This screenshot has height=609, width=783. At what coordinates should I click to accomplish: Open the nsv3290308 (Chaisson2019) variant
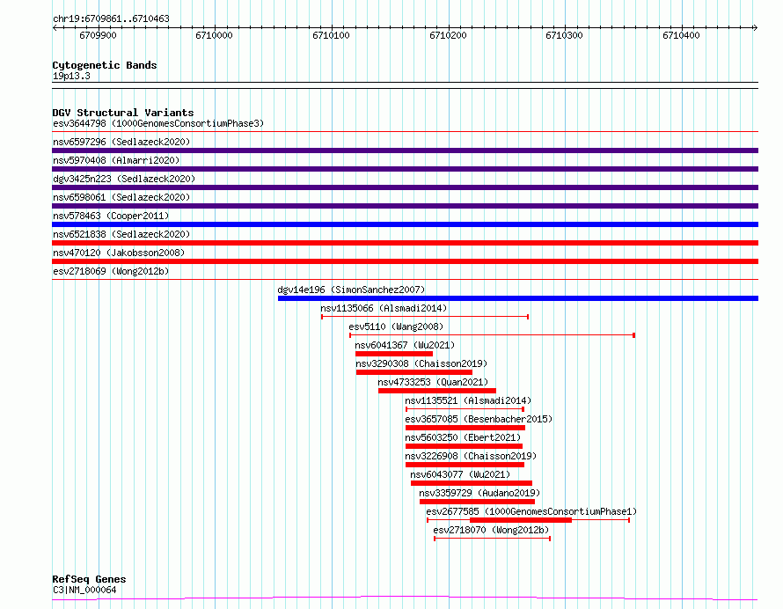(421, 363)
